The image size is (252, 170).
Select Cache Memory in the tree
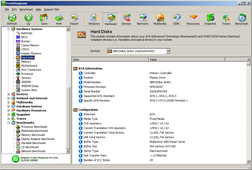click(x=30, y=45)
